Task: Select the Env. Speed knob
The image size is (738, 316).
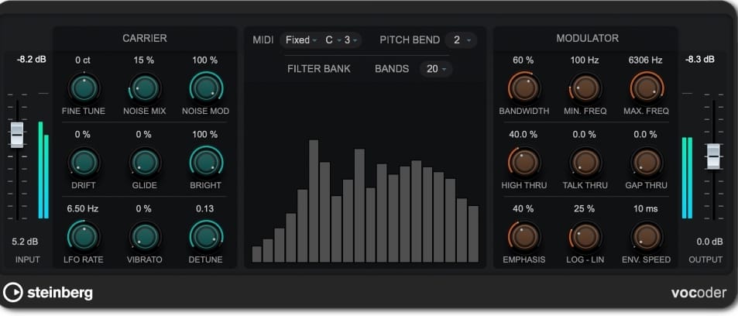Action: coord(647,235)
